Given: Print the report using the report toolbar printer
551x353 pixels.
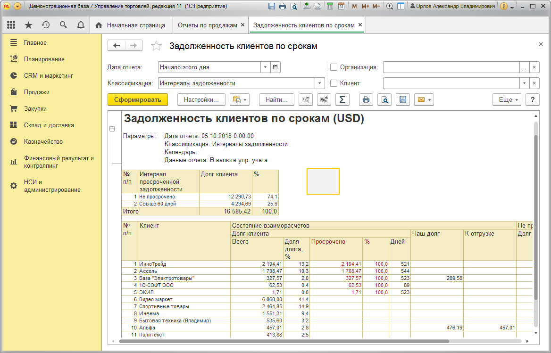Looking at the screenshot, I should pos(366,99).
